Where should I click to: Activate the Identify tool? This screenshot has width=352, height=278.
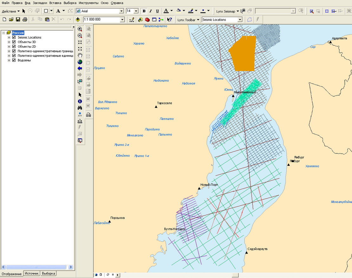pyautogui.click(x=80, y=101)
